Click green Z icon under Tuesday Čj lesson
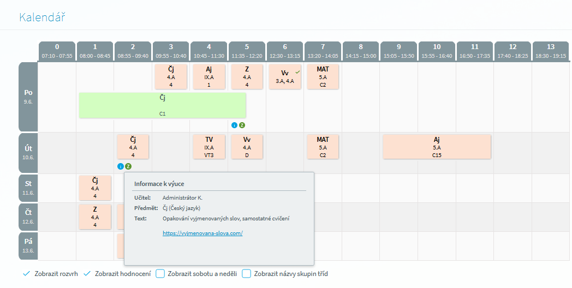Screen dimensions: 572x288 pos(128,166)
